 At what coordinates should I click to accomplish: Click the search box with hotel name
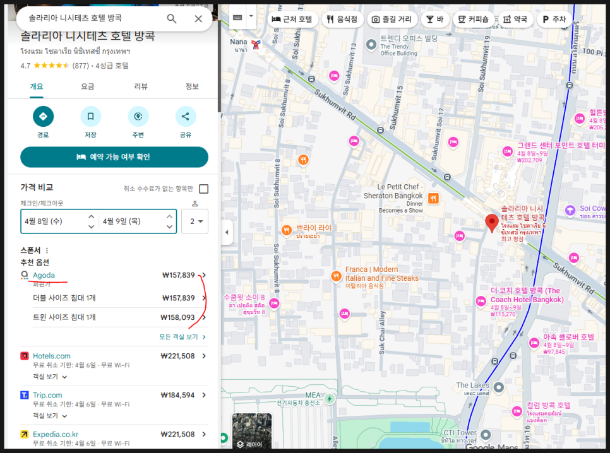[93, 18]
